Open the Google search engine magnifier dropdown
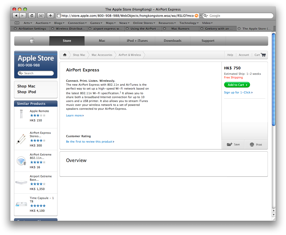 click(206, 16)
